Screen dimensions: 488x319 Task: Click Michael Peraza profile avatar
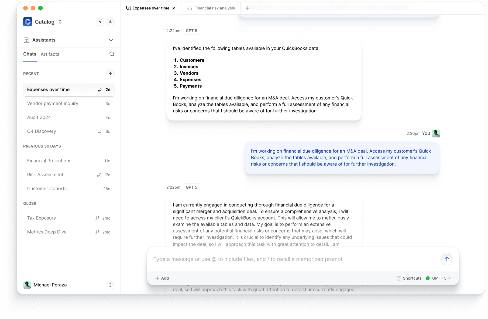(x=27, y=285)
